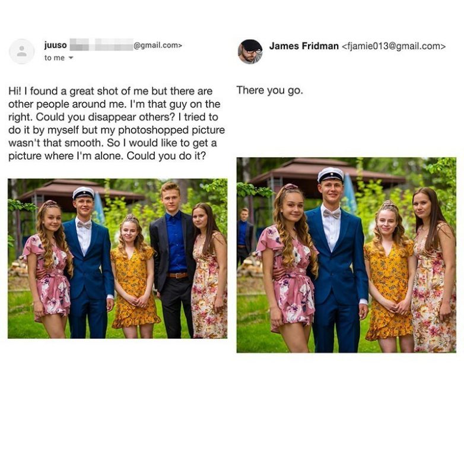Click juuso's gray default avatar icon
Screen dimensions: 464x464
22,52
